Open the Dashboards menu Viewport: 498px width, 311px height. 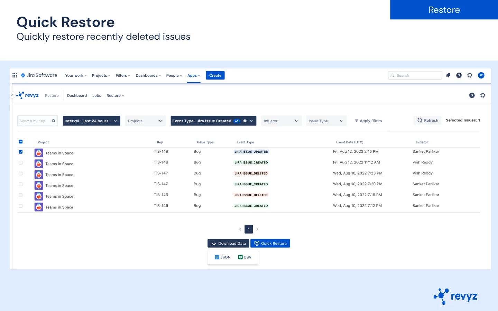pos(148,75)
